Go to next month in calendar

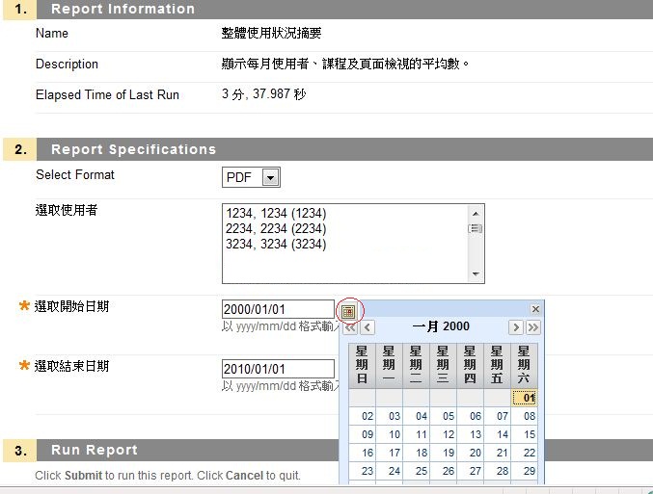[x=516, y=327]
